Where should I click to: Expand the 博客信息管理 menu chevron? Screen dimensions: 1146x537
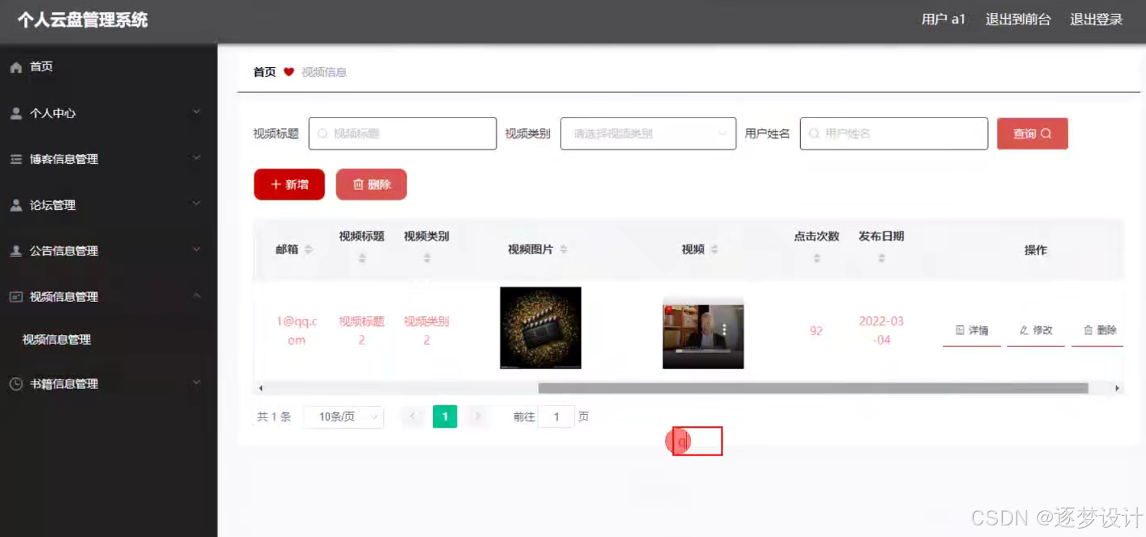click(197, 157)
